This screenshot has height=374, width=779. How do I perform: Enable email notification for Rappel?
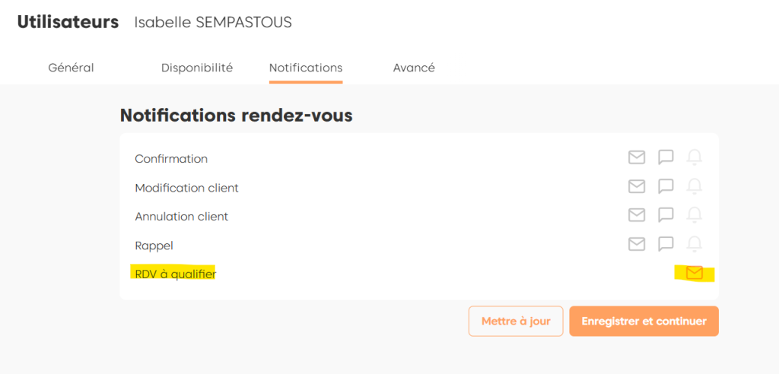point(637,244)
